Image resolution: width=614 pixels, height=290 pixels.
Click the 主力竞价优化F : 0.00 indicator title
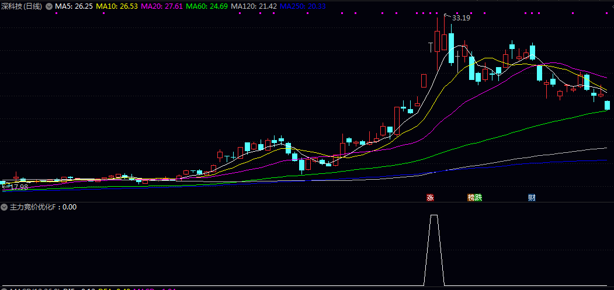pos(43,207)
